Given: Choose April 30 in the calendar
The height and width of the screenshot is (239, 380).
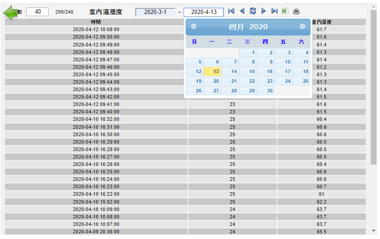Looking at the screenshot, I should 265,91.
